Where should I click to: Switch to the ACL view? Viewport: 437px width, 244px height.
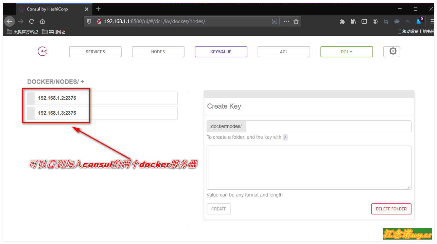click(284, 52)
